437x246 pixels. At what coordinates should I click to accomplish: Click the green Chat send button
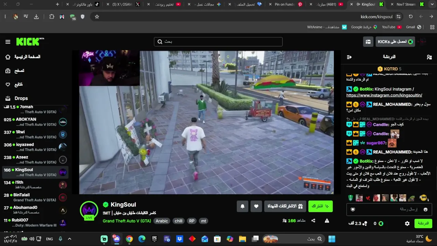coord(423,223)
